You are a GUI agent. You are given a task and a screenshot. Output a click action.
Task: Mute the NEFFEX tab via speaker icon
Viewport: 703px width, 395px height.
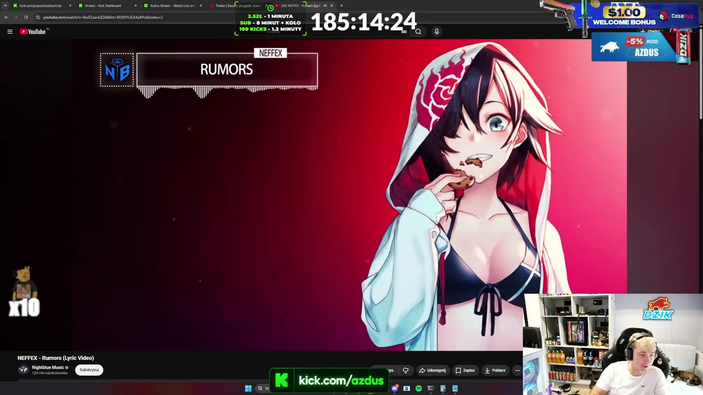325,5
